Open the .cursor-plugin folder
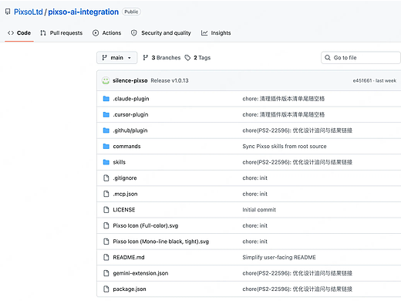Screen dimensions: 401x301 click(x=130, y=114)
